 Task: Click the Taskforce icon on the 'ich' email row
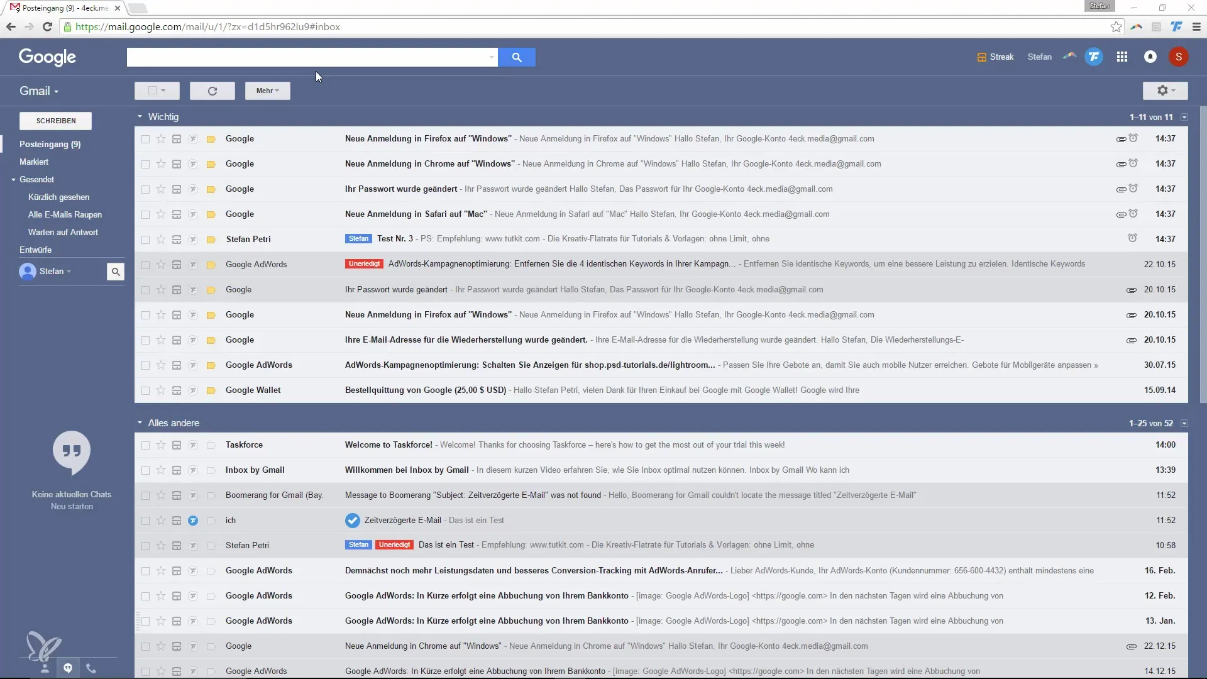click(193, 521)
